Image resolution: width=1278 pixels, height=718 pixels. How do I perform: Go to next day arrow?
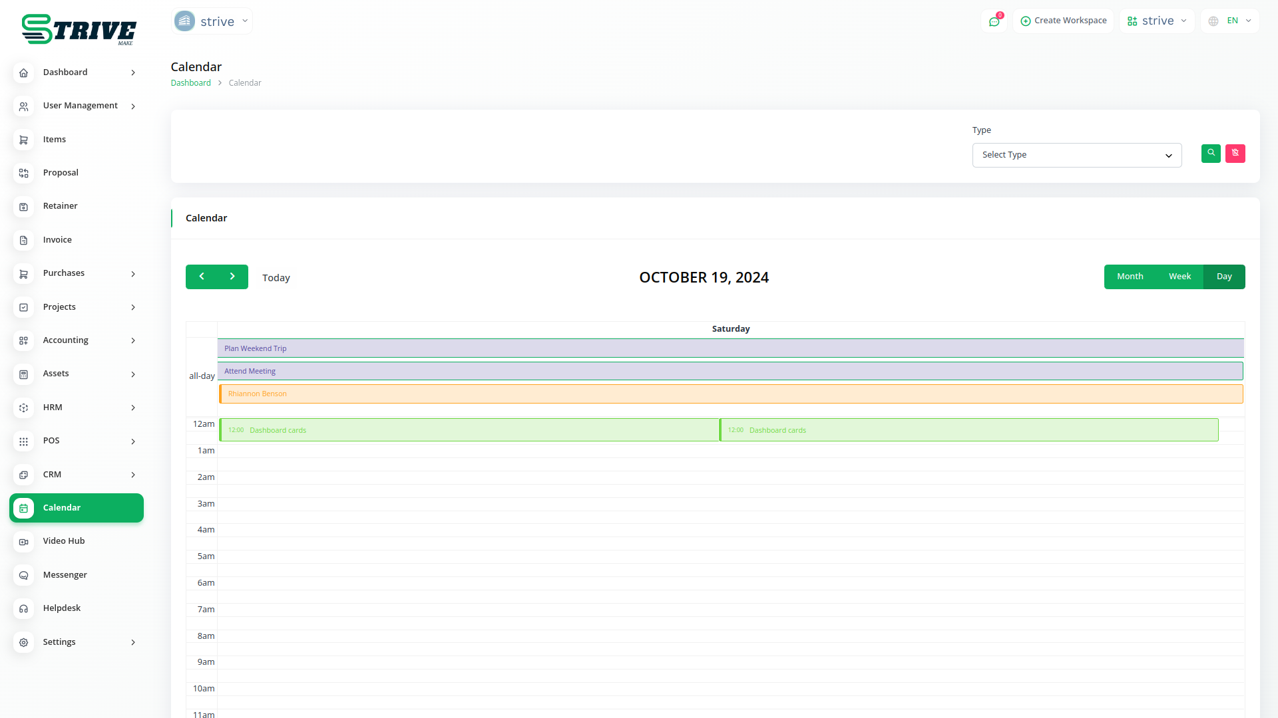coord(232,277)
